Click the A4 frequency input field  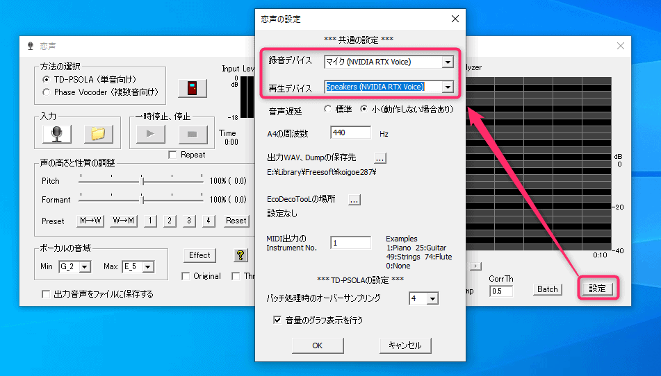[350, 133]
